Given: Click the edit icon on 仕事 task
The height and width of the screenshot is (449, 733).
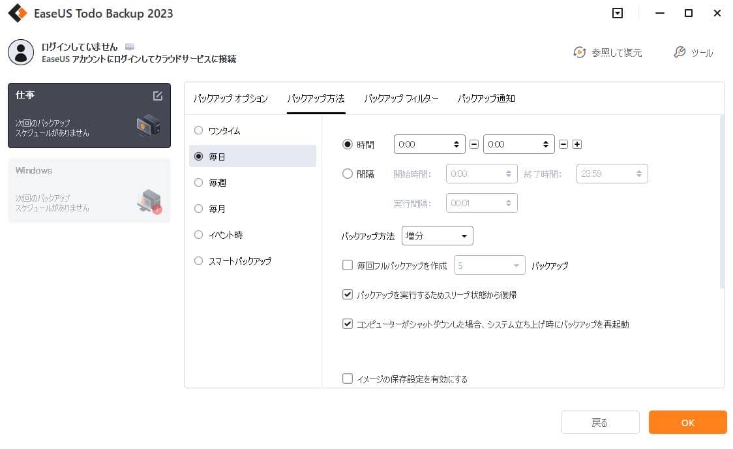Looking at the screenshot, I should 157,96.
